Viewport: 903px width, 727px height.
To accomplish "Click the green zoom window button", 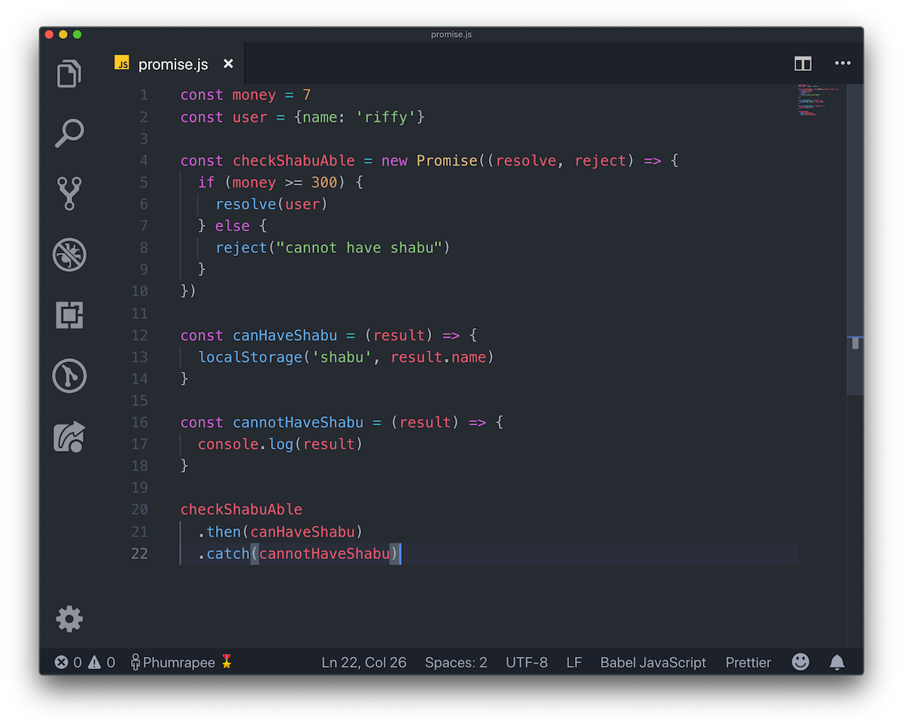I will click(78, 34).
